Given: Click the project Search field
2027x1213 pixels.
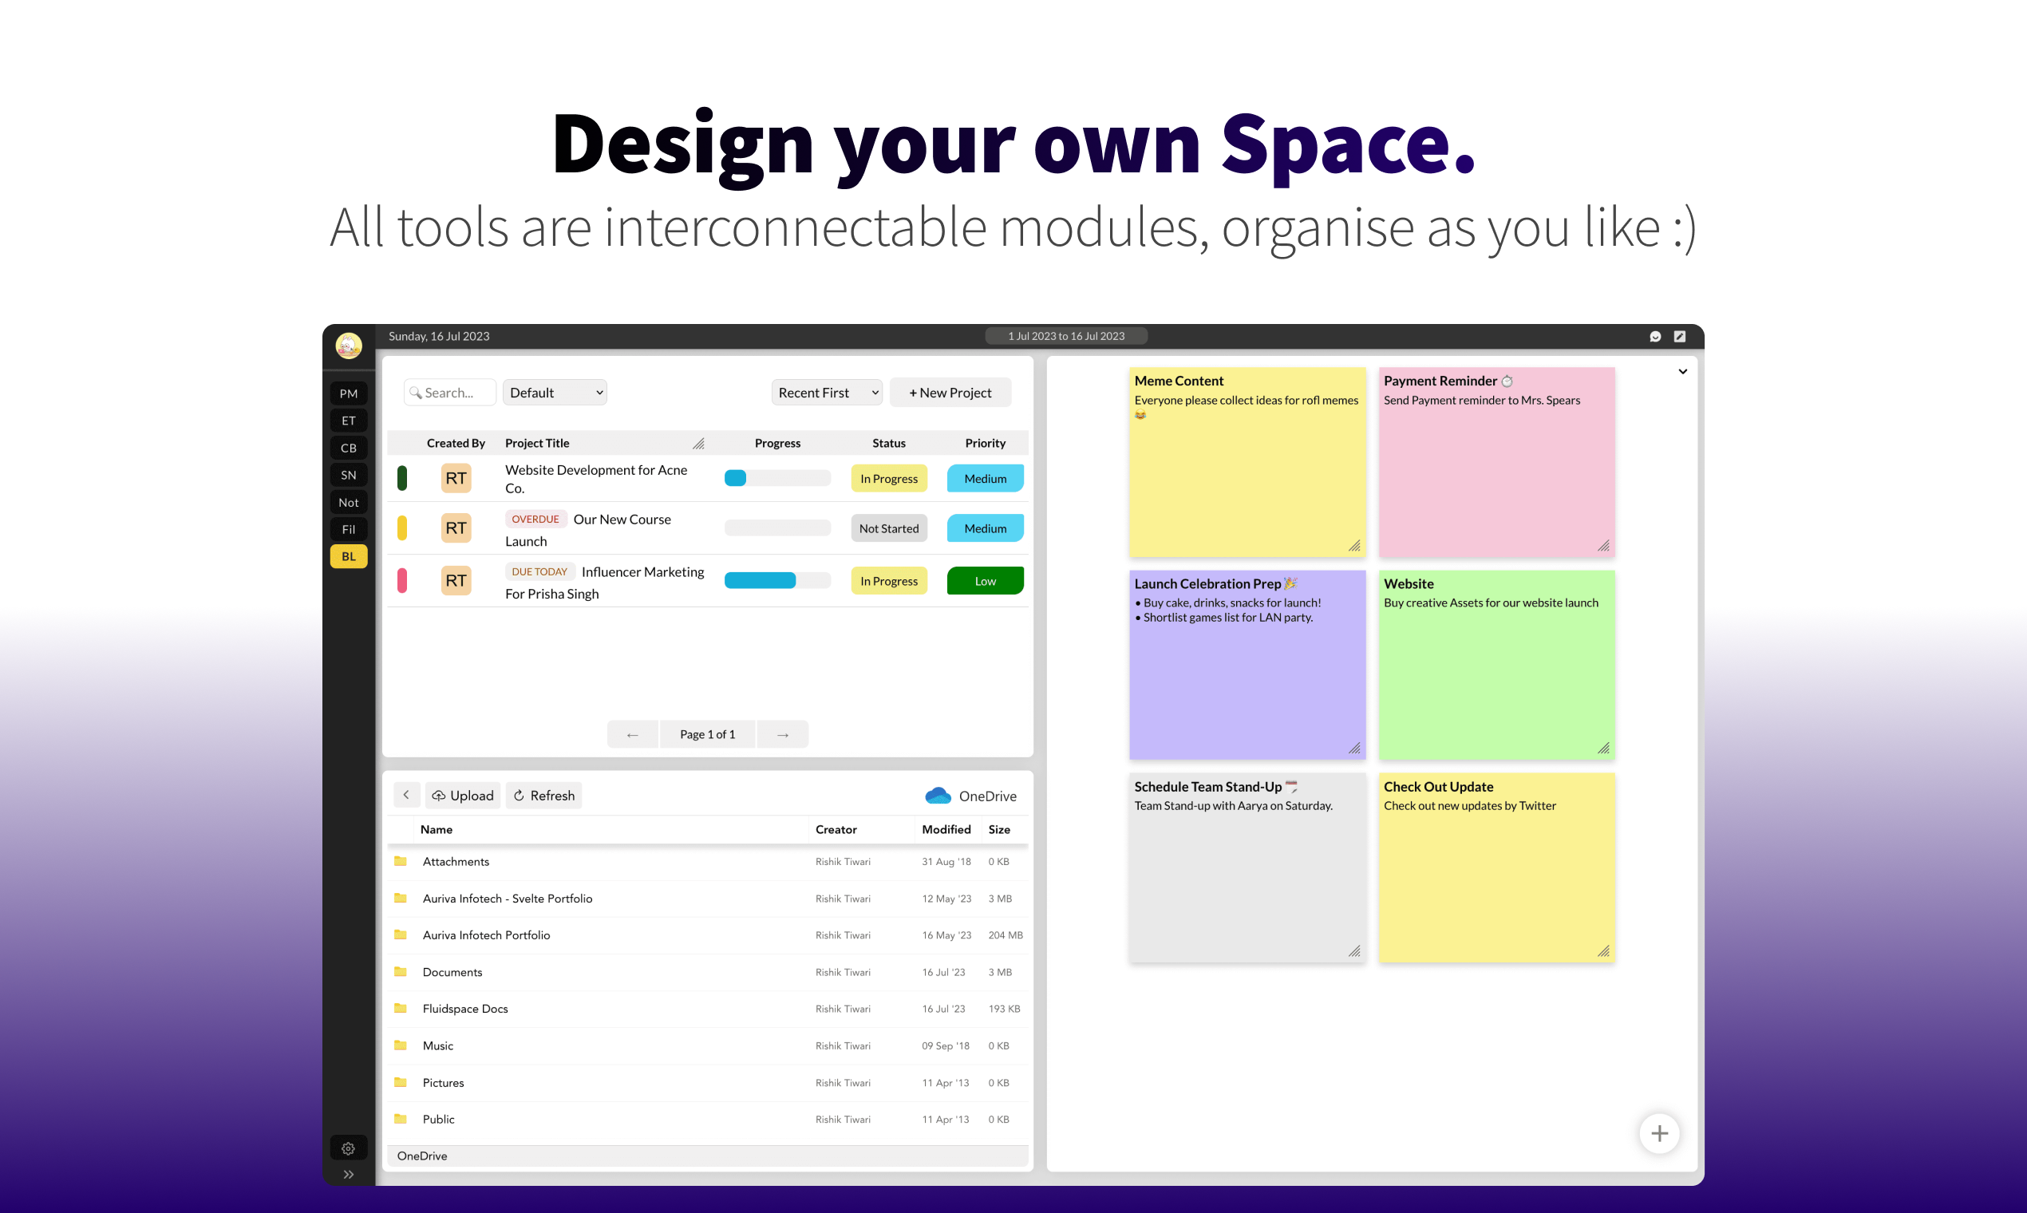Looking at the screenshot, I should [x=449, y=393].
